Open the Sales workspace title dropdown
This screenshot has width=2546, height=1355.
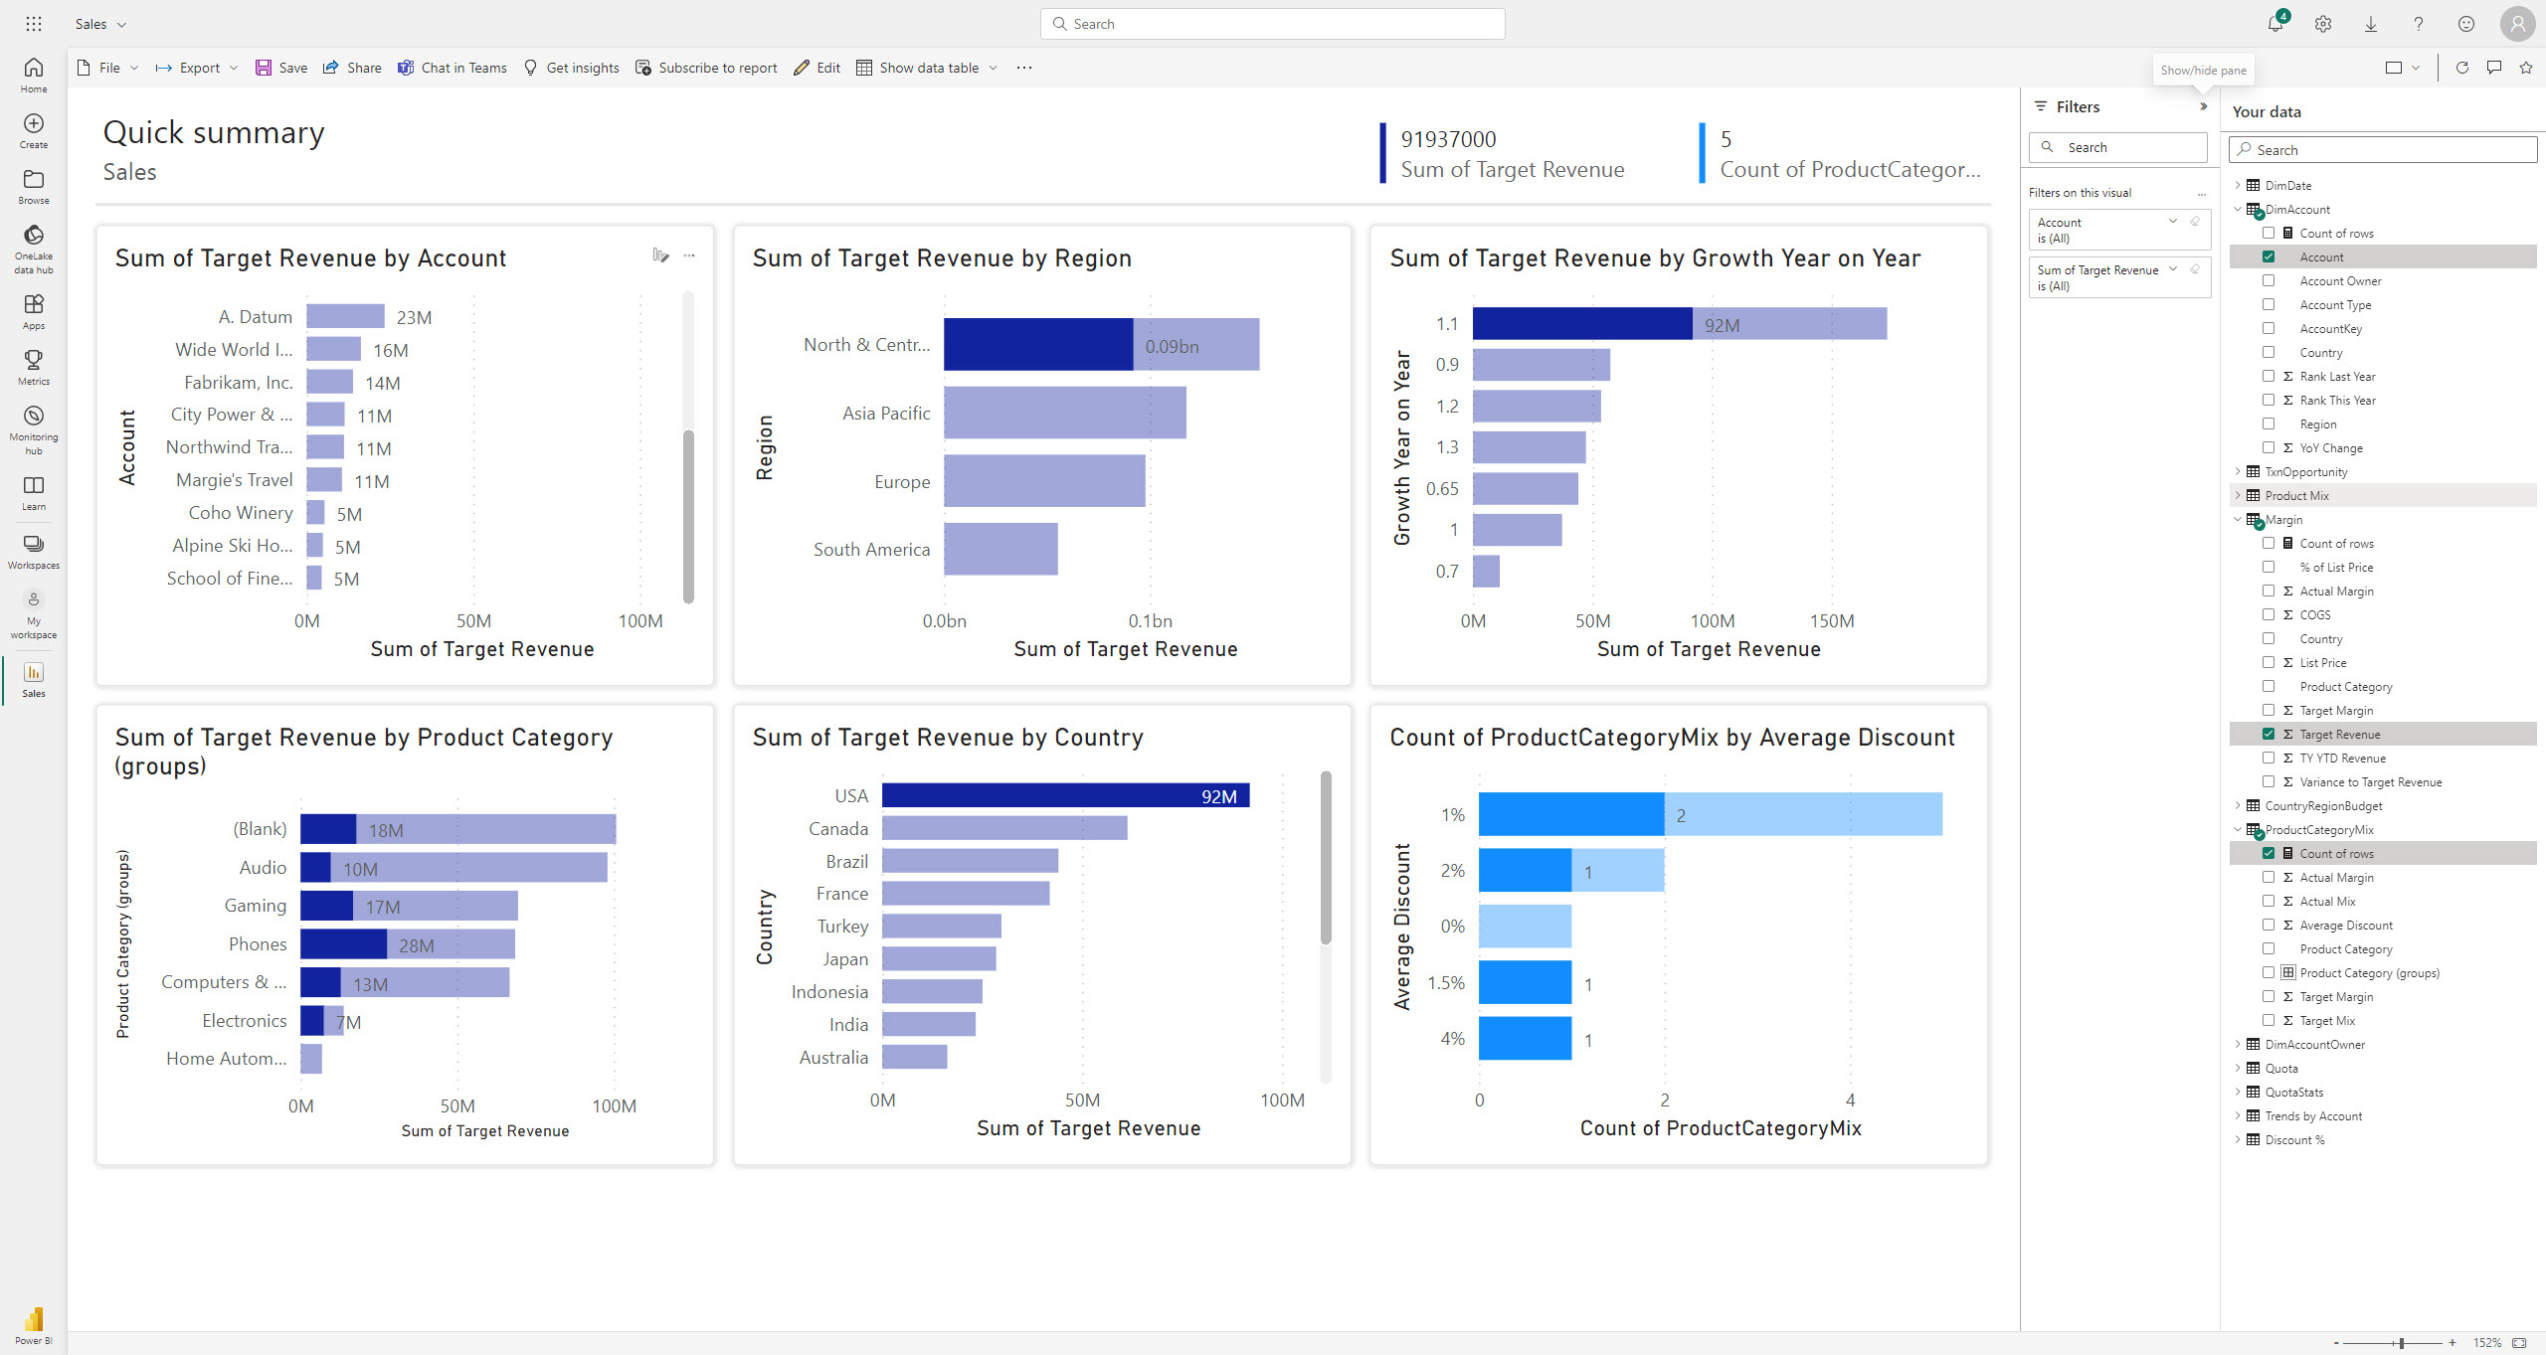pyautogui.click(x=100, y=24)
